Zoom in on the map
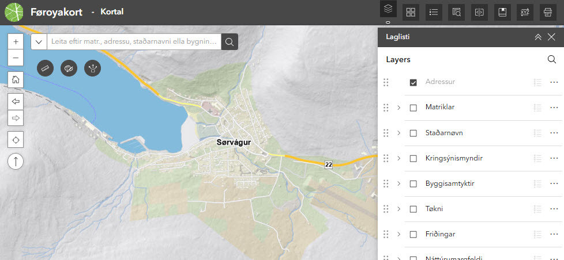 [x=16, y=42]
